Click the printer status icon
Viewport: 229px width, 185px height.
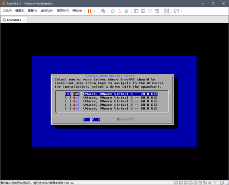(214, 183)
